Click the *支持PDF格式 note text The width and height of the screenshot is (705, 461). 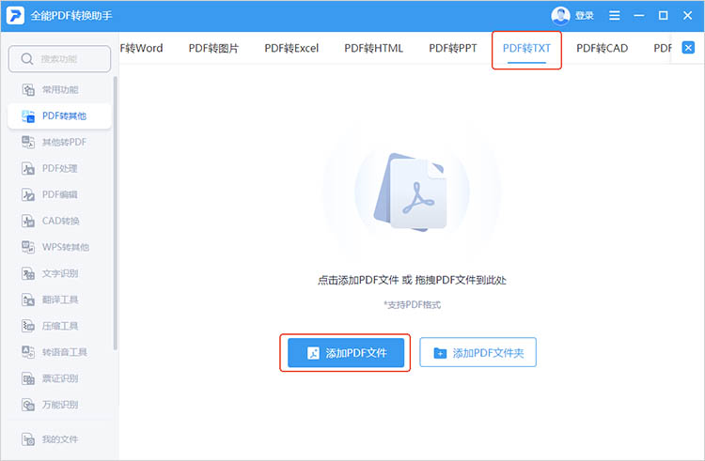pyautogui.click(x=412, y=305)
